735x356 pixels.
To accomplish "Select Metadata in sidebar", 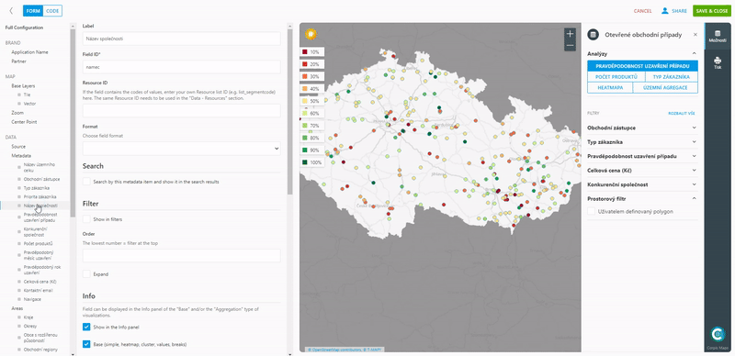I will pos(21,155).
